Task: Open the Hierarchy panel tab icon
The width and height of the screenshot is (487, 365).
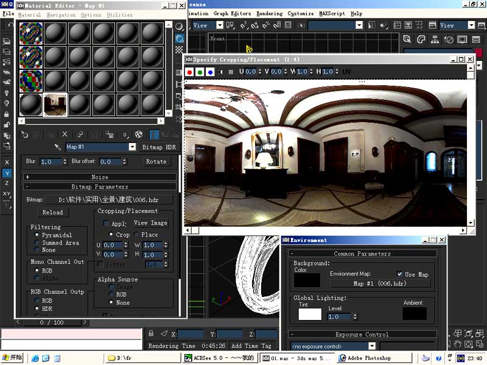Action: 435,40
